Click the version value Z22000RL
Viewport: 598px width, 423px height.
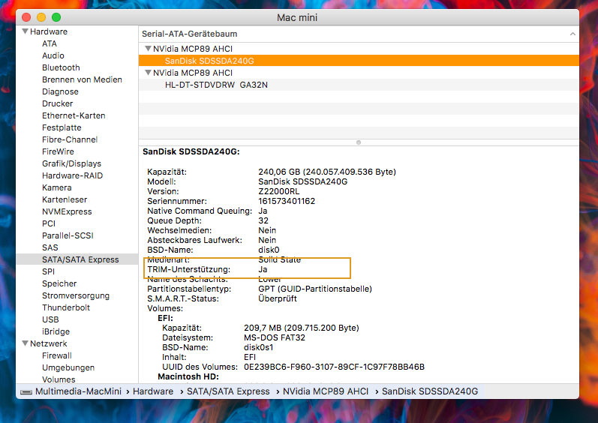point(279,191)
